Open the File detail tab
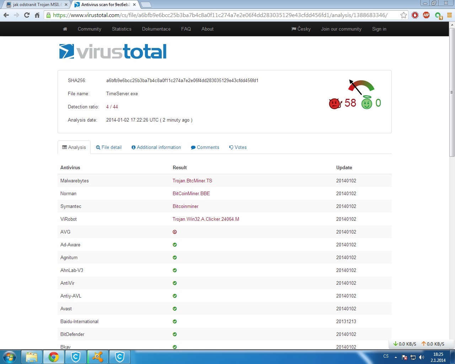The image size is (455, 364). (x=109, y=147)
